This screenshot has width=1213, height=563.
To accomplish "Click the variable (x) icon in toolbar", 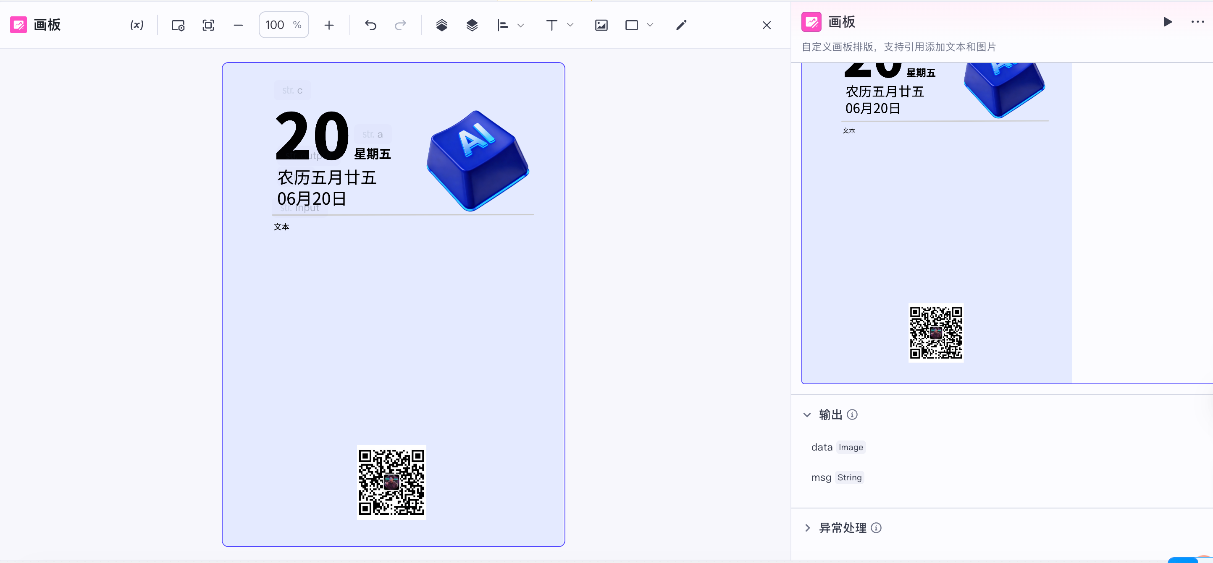I will [137, 25].
